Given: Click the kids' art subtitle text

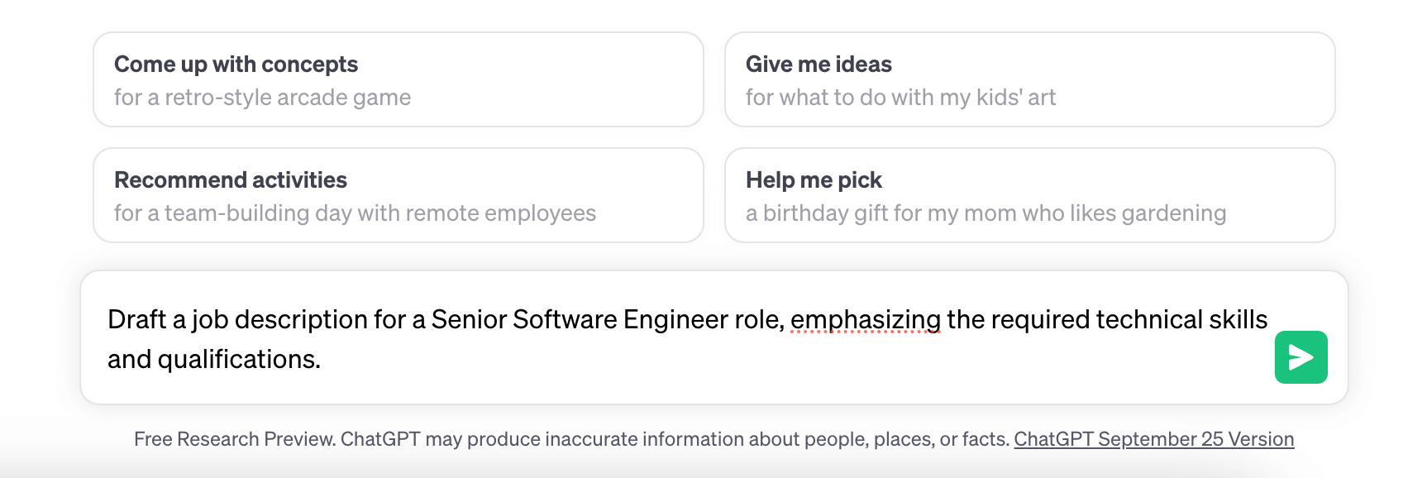Looking at the screenshot, I should click(900, 97).
